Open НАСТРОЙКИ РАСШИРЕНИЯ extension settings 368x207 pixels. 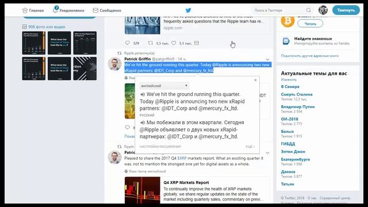pos(160,147)
